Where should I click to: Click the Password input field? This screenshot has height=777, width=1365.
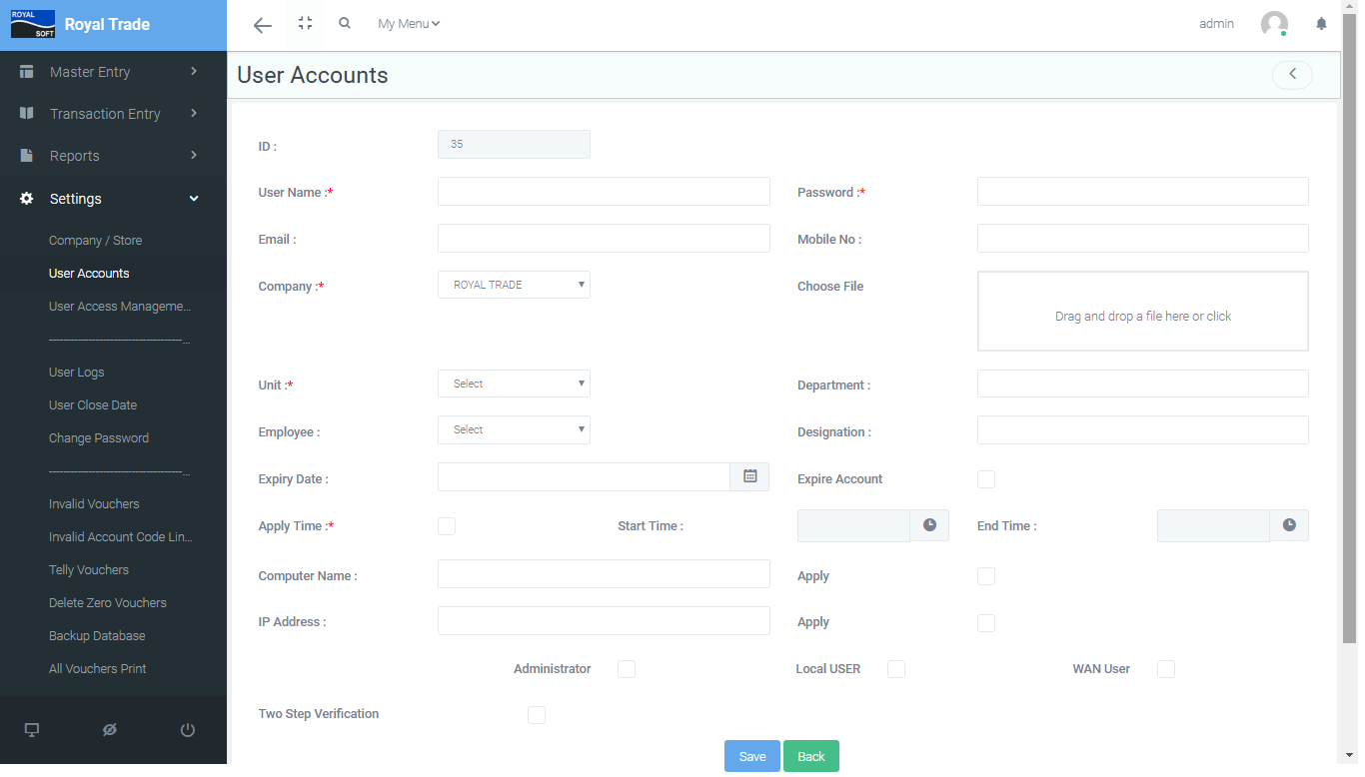[1143, 192]
